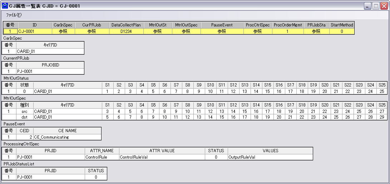Select the ProcOrderMgmt value cell
Image resolution: width=390 pixels, height=184 pixels.
[288, 31]
